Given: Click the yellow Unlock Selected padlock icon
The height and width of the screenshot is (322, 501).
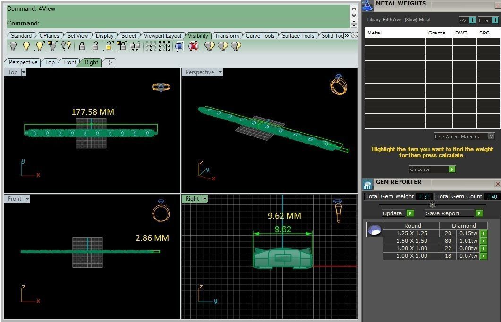Looking at the screenshot, I should (108, 46).
